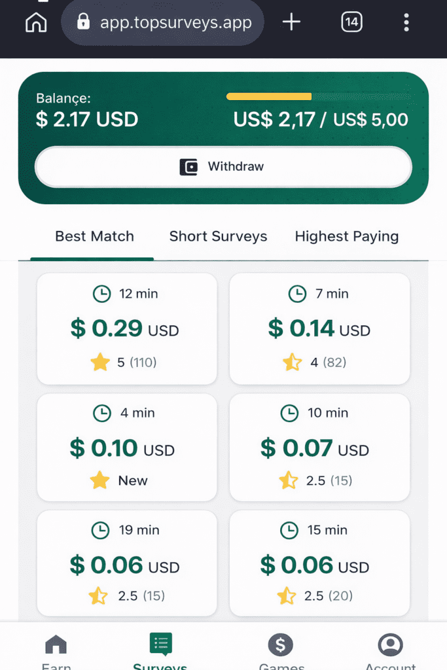Switch to the Best Match tab
The width and height of the screenshot is (447, 670).
94,237
